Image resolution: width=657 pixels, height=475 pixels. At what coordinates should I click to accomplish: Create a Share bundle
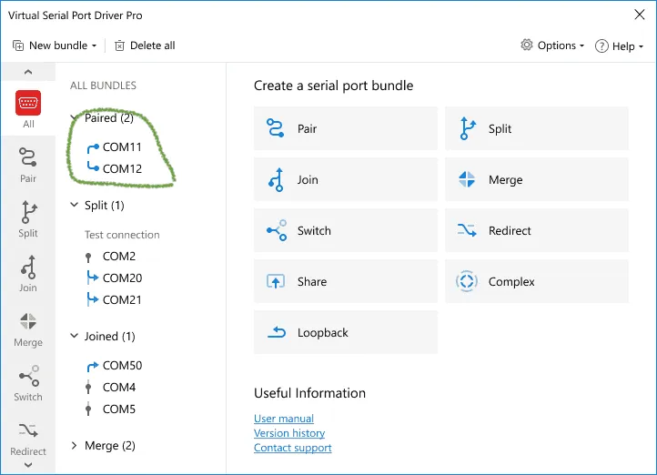click(x=346, y=281)
